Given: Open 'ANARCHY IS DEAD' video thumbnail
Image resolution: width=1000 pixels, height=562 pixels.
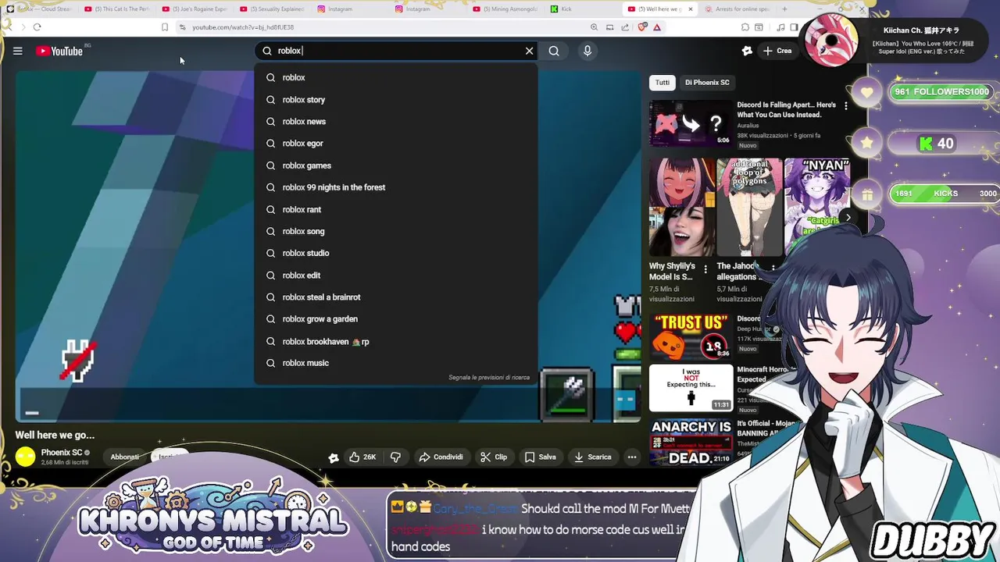Looking at the screenshot, I should tap(691, 441).
